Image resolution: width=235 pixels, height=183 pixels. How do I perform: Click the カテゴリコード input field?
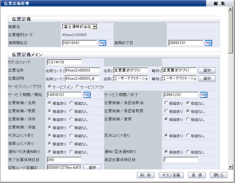point(64,62)
